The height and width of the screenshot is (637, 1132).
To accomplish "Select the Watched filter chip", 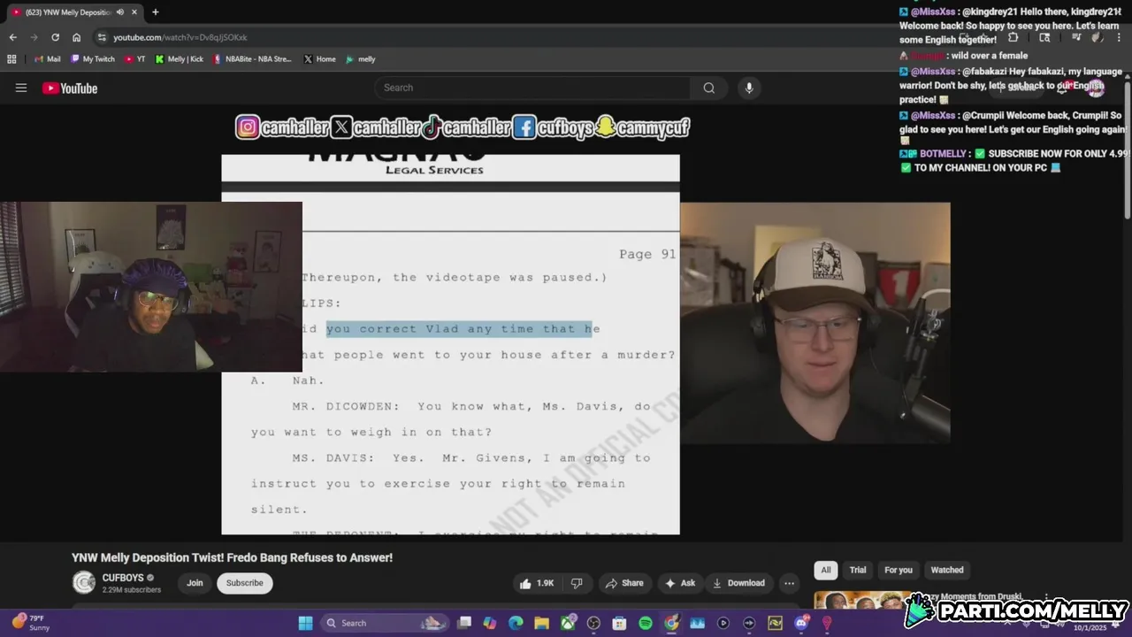I will [x=947, y=570].
